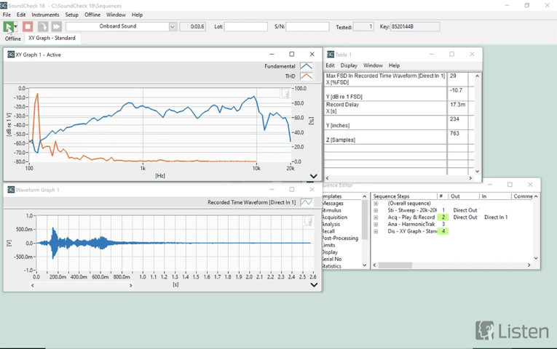557x349 pixels.
Task: Click the fast-forward skip icon in toolbar
Action: 56,27
